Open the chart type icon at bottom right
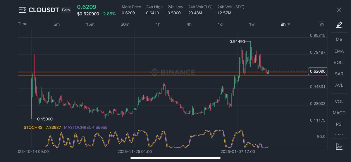Image resolution: width=351 pixels, height=162 pixels. tap(339, 147)
